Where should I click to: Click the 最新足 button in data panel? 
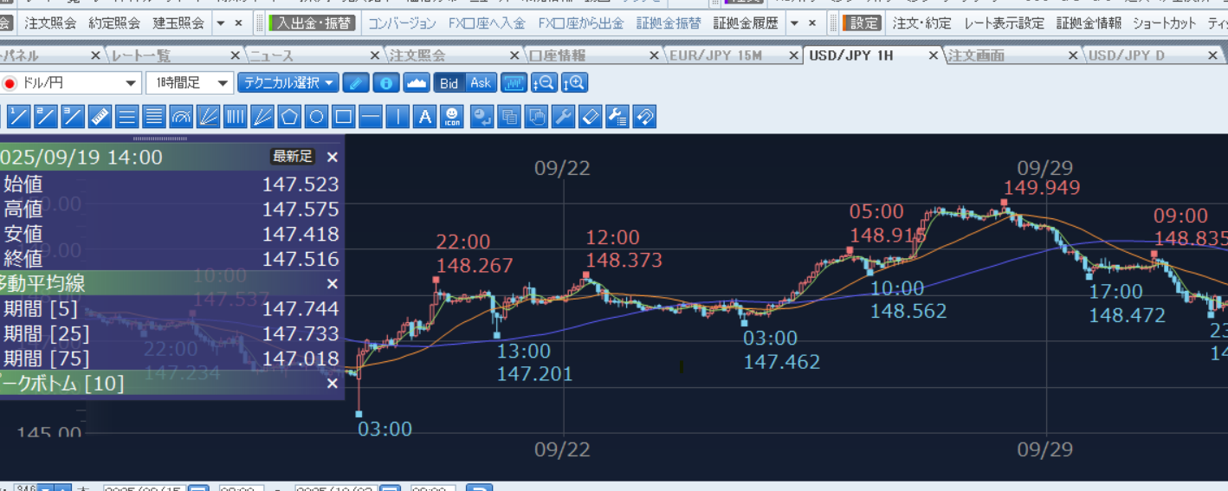[292, 157]
